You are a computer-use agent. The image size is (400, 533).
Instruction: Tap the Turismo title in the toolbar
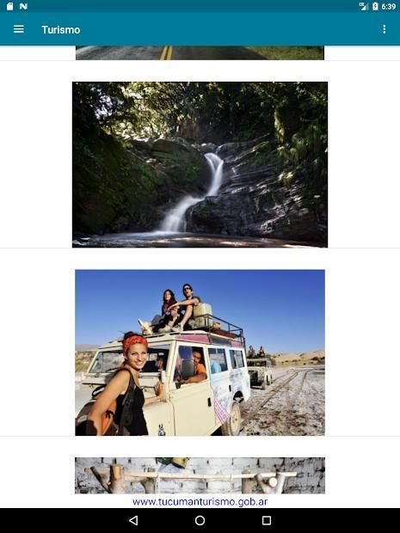pos(61,30)
